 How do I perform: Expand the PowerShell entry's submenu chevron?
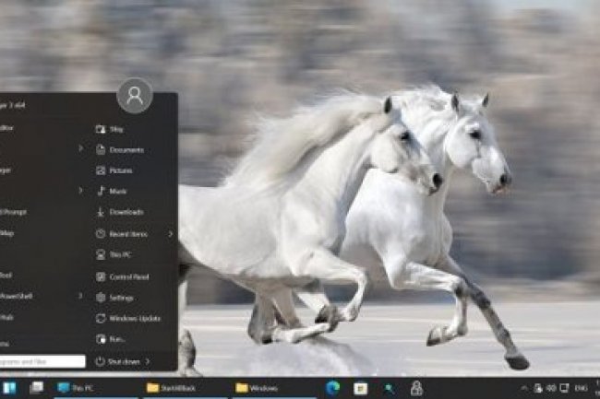coord(80,296)
